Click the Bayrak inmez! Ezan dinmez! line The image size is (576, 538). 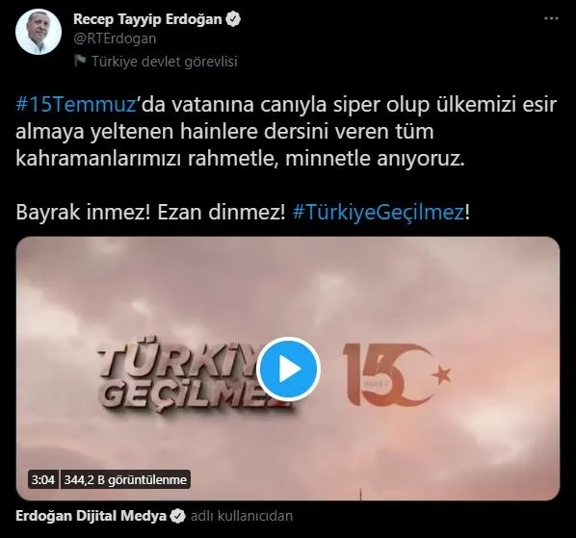pos(150,212)
